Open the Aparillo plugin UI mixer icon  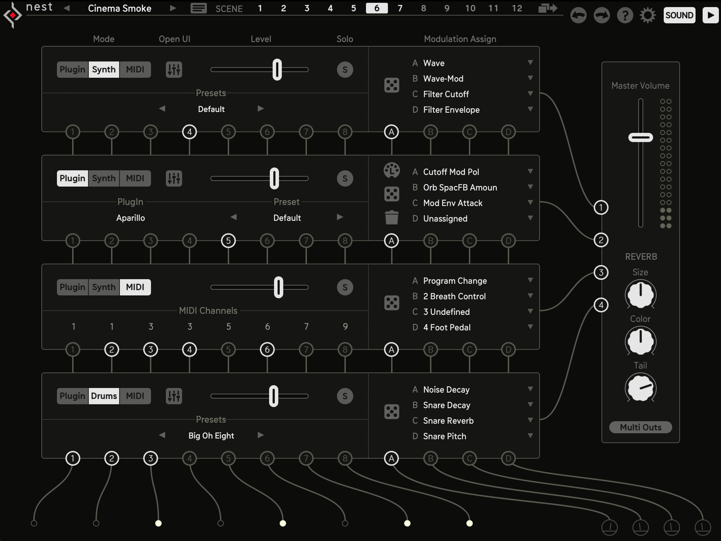click(x=174, y=178)
